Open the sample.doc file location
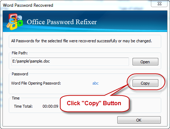Screen dimensions: 170x129 tap(145, 62)
